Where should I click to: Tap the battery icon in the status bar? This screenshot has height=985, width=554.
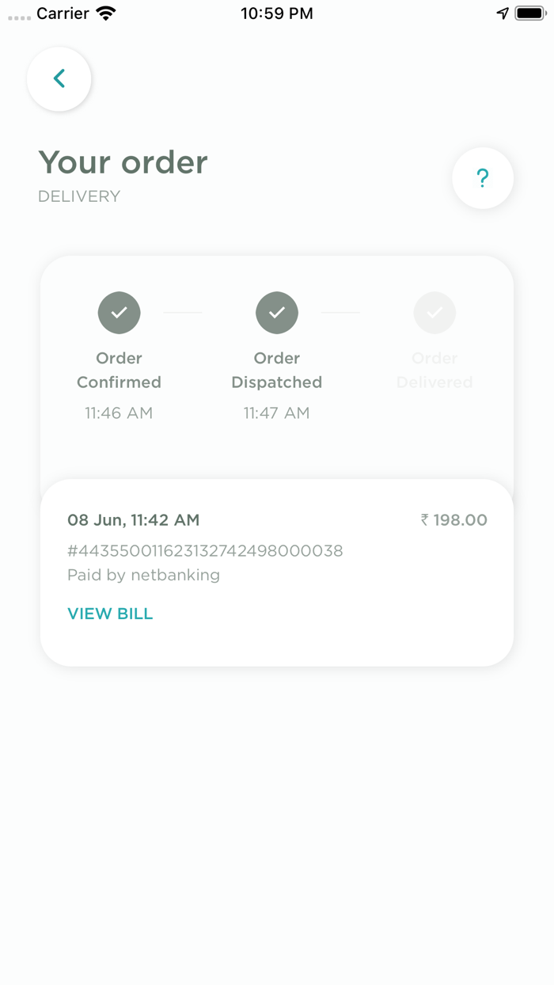(530, 13)
